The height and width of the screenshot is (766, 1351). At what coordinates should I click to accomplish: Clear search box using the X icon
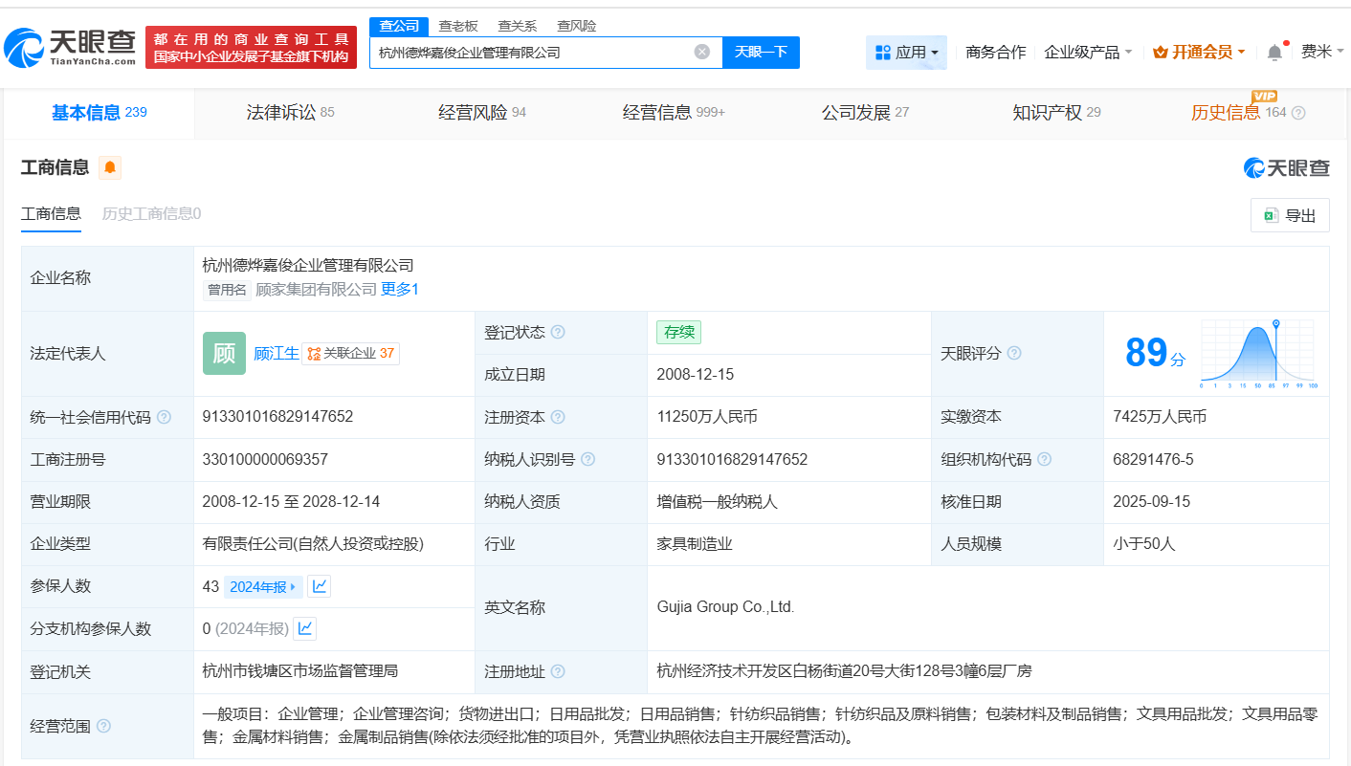[x=701, y=52]
